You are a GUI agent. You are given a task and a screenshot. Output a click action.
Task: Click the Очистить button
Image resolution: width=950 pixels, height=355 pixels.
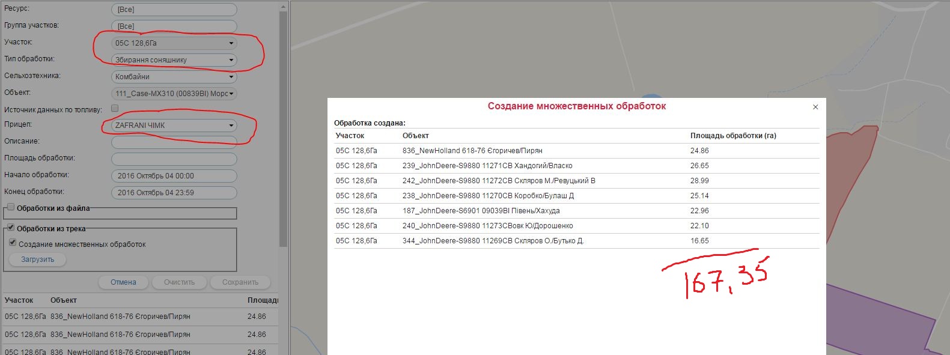pyautogui.click(x=179, y=282)
